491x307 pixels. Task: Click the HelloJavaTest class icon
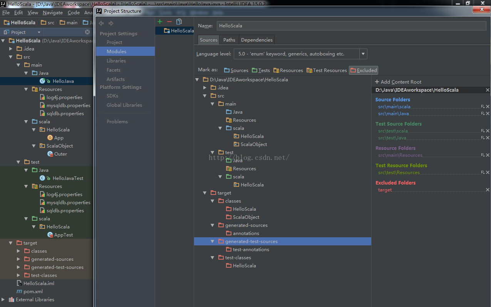pyautogui.click(x=42, y=178)
